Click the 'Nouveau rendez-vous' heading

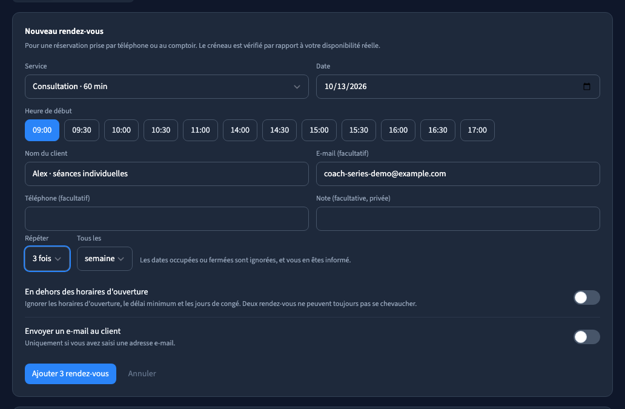(64, 31)
